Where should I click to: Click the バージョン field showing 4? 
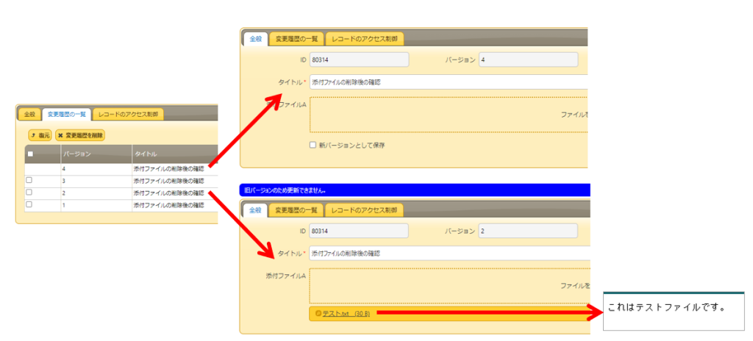coord(528,60)
